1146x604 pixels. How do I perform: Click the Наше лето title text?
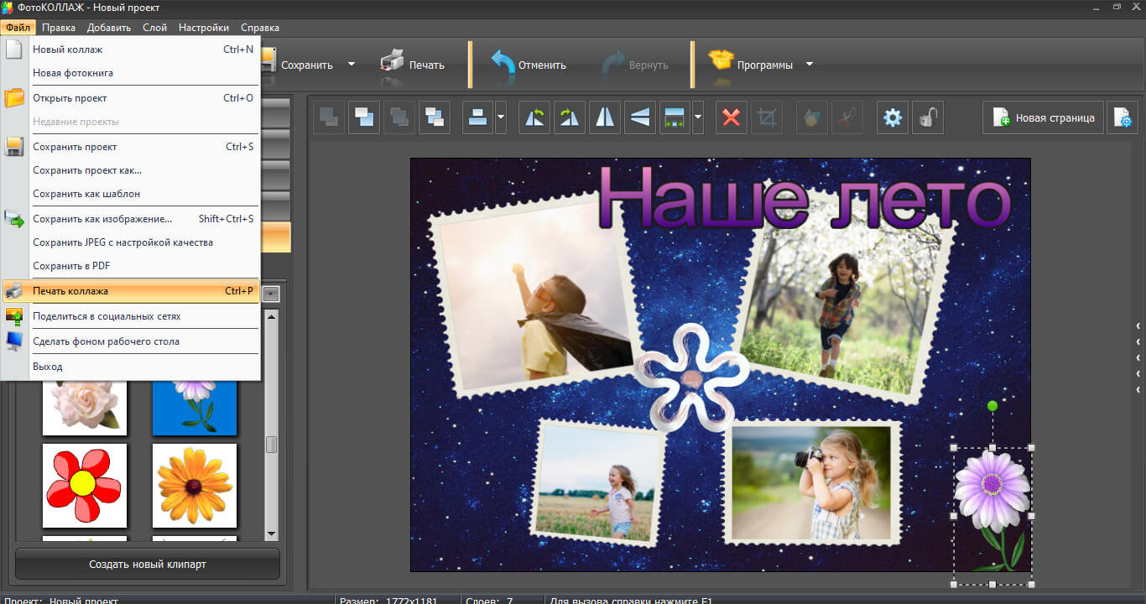(805, 200)
